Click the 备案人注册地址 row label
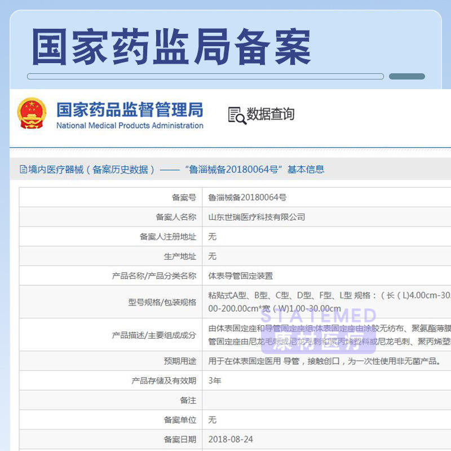 pyautogui.click(x=168, y=237)
